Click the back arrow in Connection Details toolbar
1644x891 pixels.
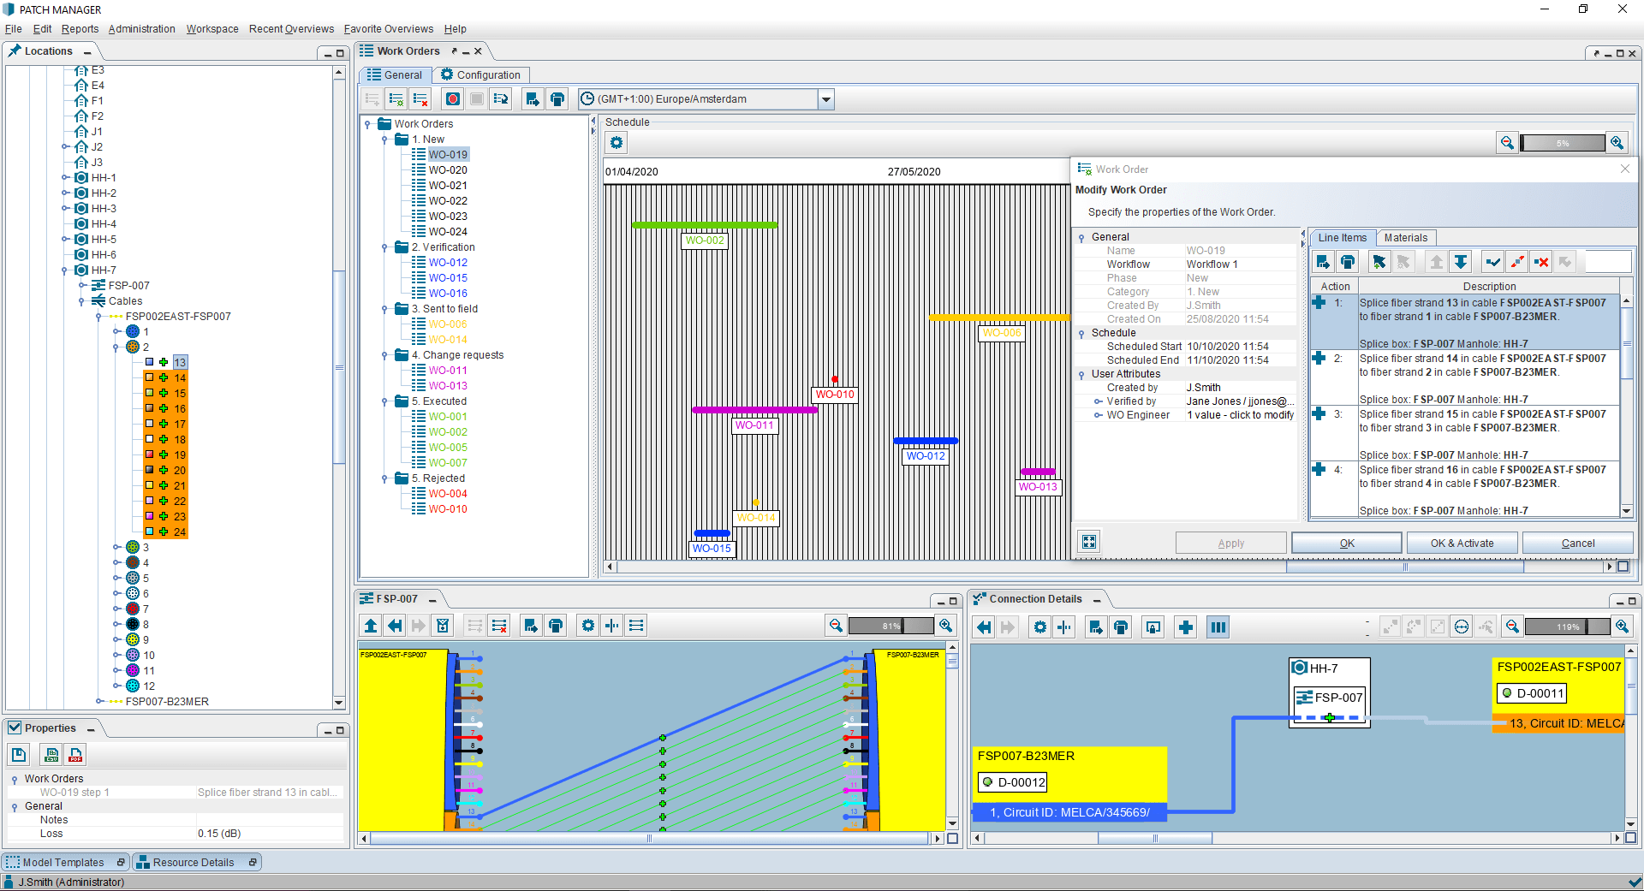tap(984, 627)
